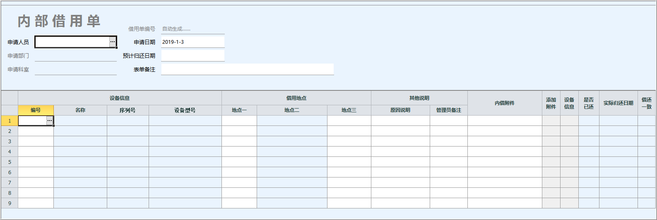
Task: Select row number 2 header
Action: pyautogui.click(x=10, y=131)
